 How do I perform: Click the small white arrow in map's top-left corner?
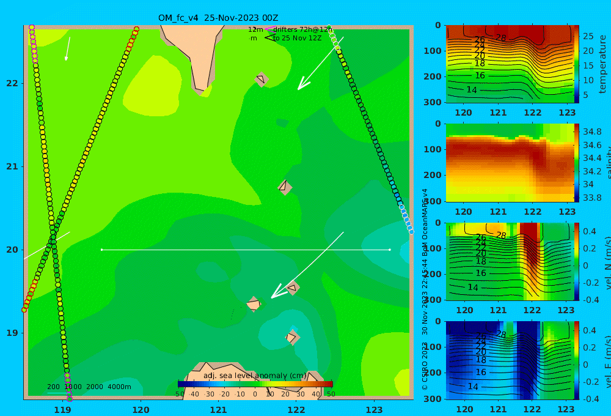pos(67,49)
